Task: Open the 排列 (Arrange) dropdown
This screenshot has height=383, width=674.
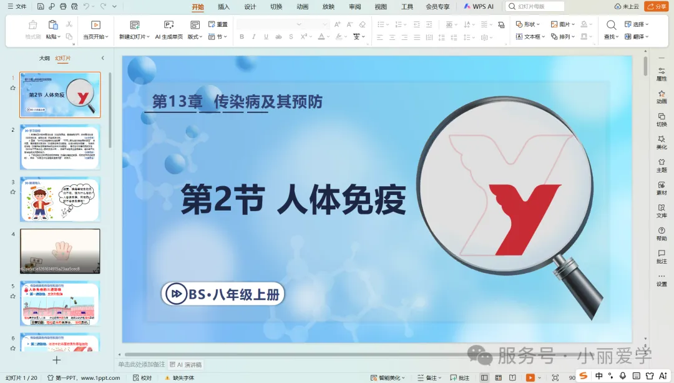Action: 563,37
